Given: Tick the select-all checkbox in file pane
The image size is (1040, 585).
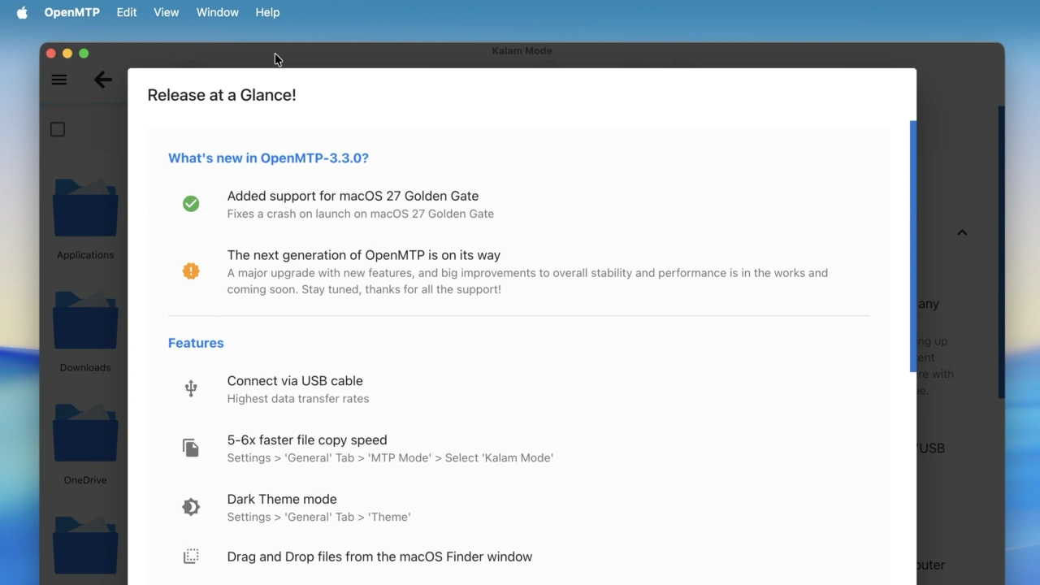Looking at the screenshot, I should tap(58, 129).
